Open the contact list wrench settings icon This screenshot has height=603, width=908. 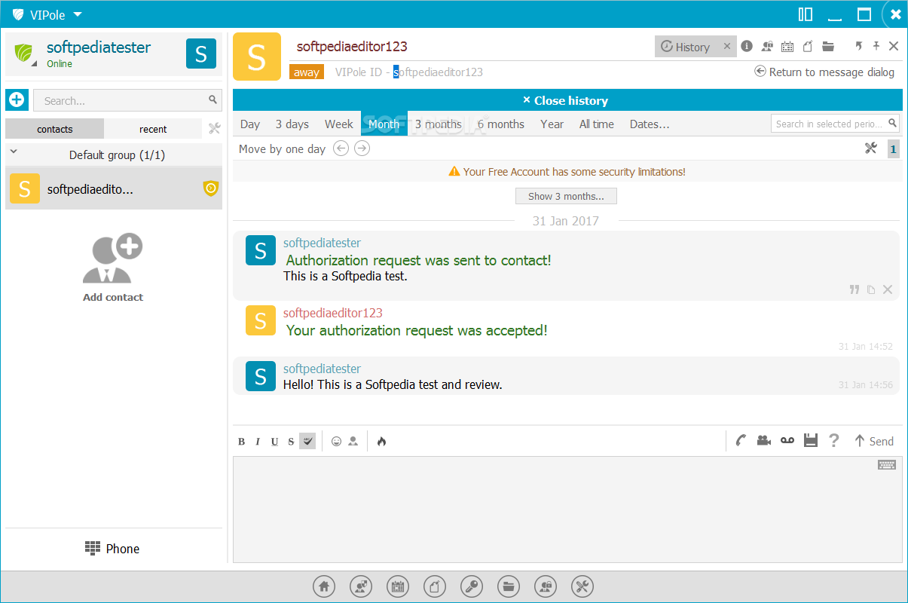(x=214, y=129)
